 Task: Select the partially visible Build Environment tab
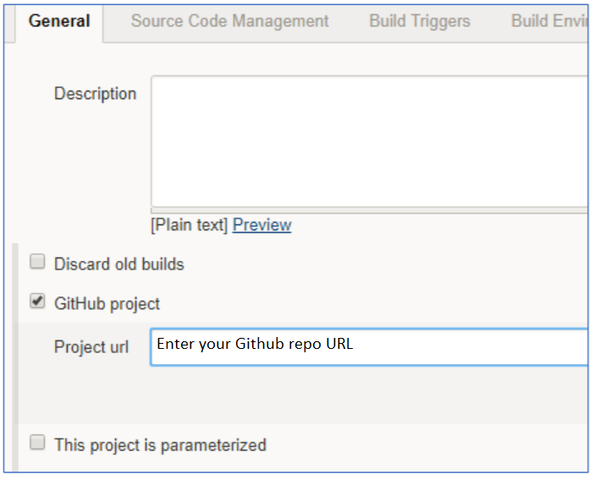pyautogui.click(x=549, y=21)
